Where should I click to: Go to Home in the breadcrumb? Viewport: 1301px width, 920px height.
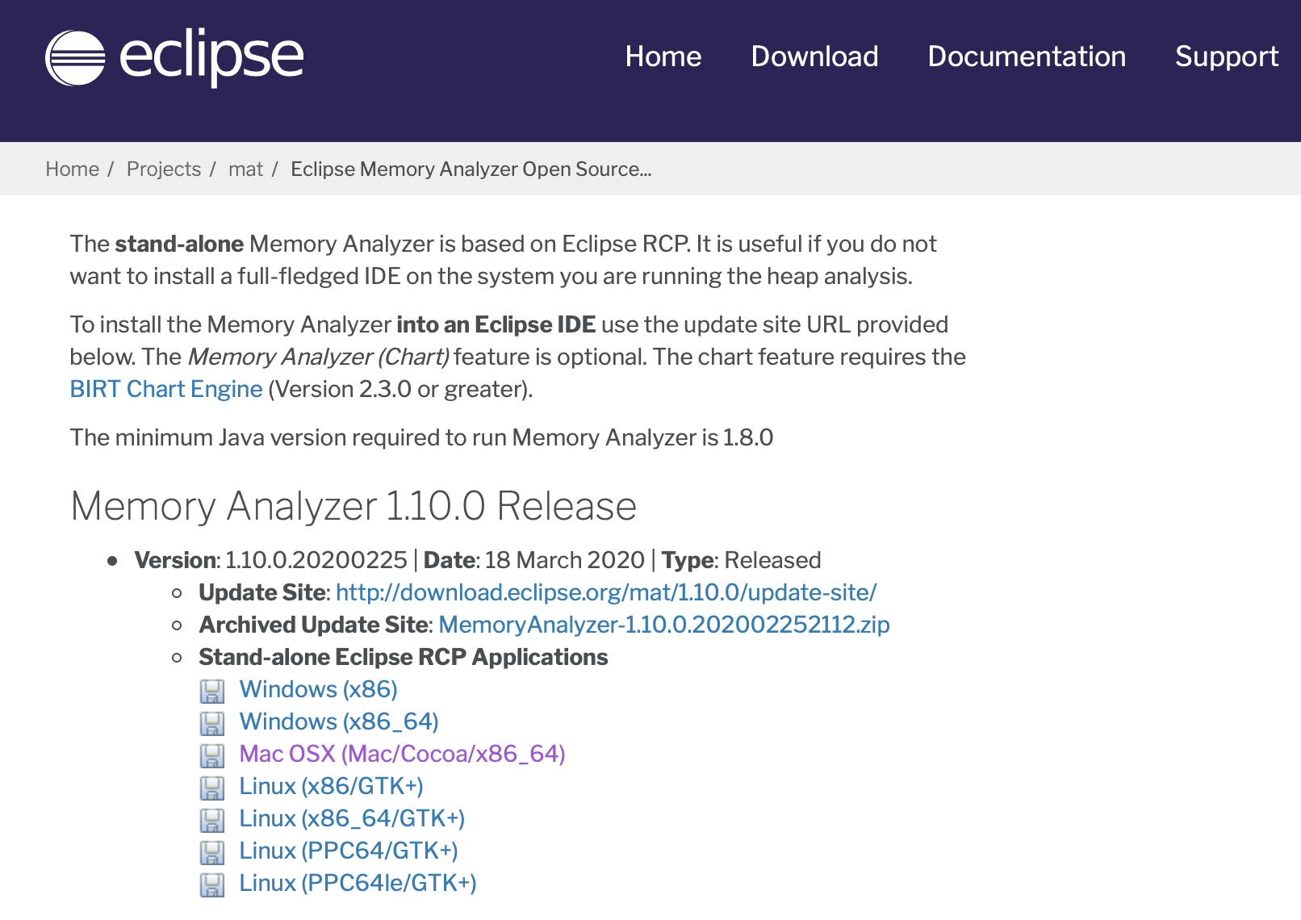[73, 169]
